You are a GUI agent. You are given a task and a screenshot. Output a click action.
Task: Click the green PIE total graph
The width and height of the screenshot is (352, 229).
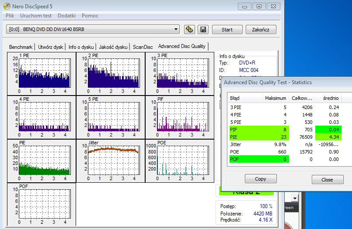point(42,161)
